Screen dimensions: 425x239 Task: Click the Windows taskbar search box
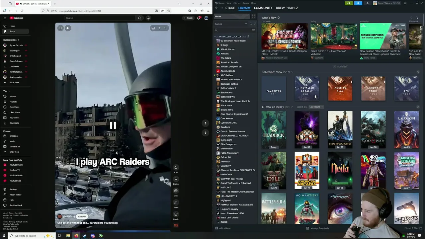click(x=32, y=236)
